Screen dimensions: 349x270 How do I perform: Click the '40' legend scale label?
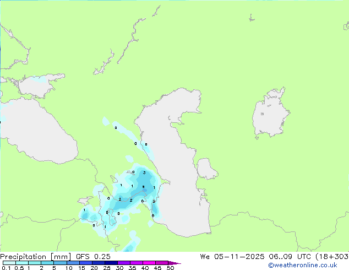[145, 268]
